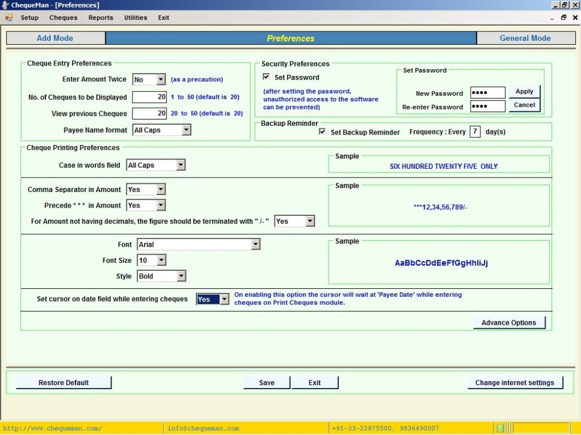Viewport: 581px width, 435px height.
Task: Click the Restore Default button
Action: [x=63, y=382]
